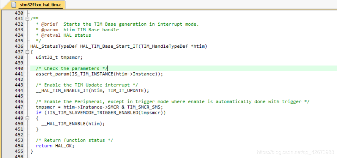Click '@param' doc tag at line 433
The width and height of the screenshot is (337, 158).
pyautogui.click(x=50, y=30)
